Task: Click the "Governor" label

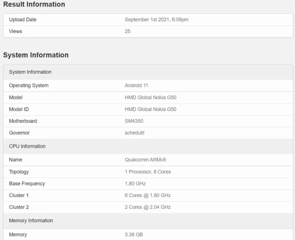Action: point(19,133)
